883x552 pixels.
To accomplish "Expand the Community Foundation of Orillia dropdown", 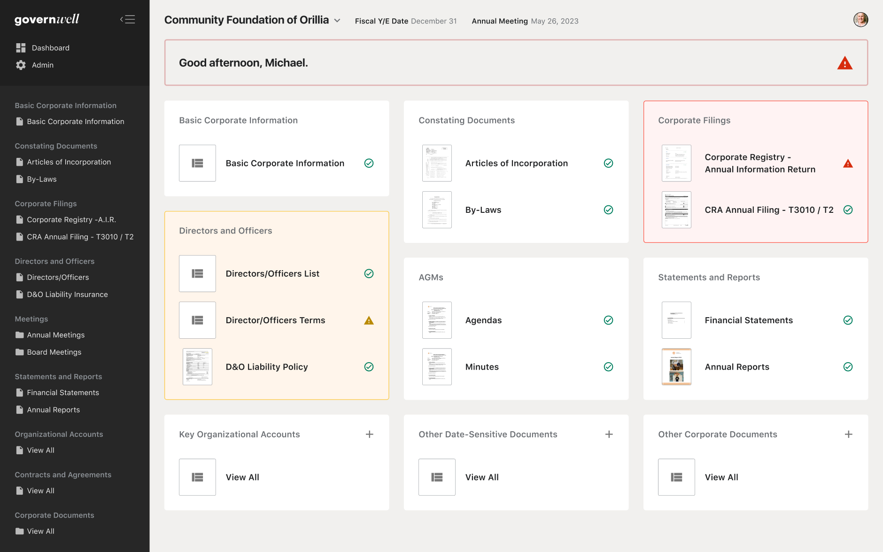I will coord(337,21).
